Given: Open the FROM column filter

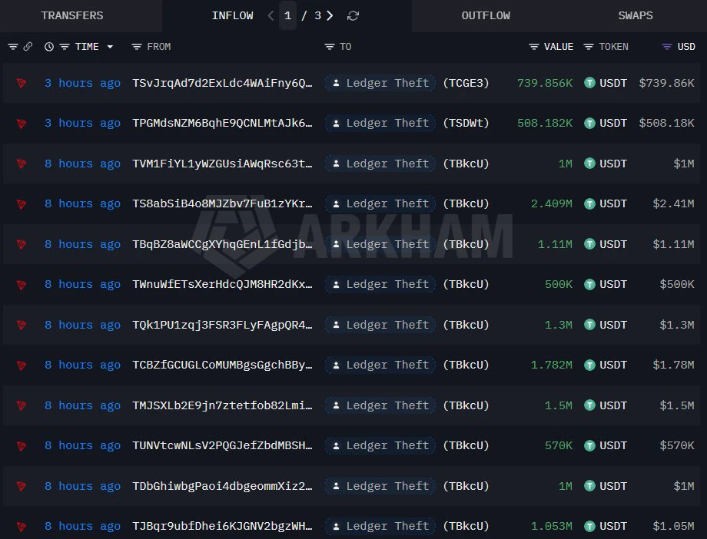Looking at the screenshot, I should [x=137, y=46].
